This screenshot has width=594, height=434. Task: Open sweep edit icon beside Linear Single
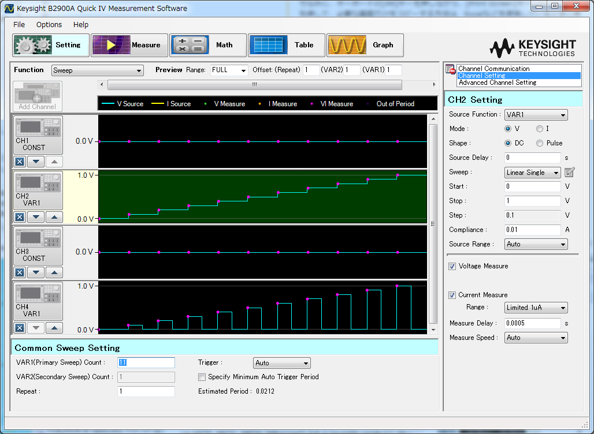[x=570, y=172]
